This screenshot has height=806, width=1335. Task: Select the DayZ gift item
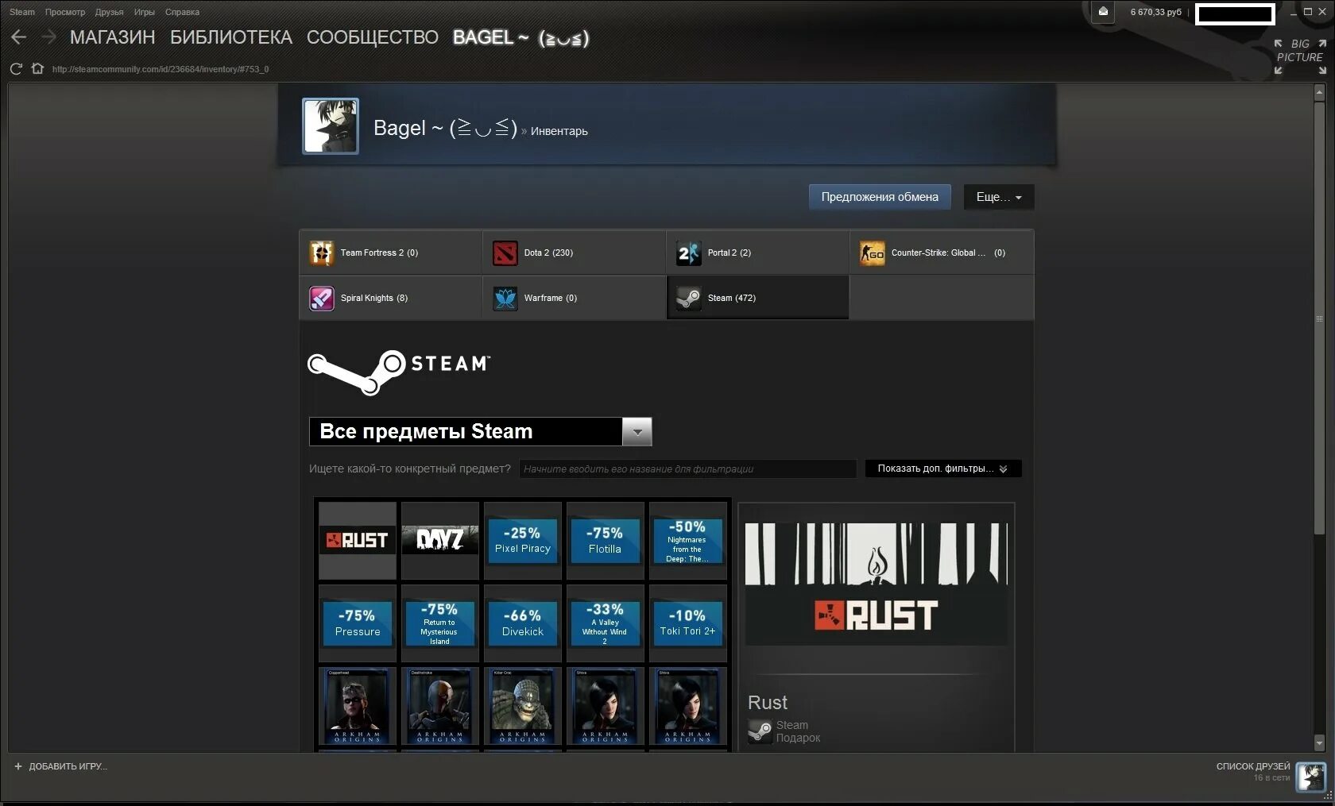click(440, 540)
